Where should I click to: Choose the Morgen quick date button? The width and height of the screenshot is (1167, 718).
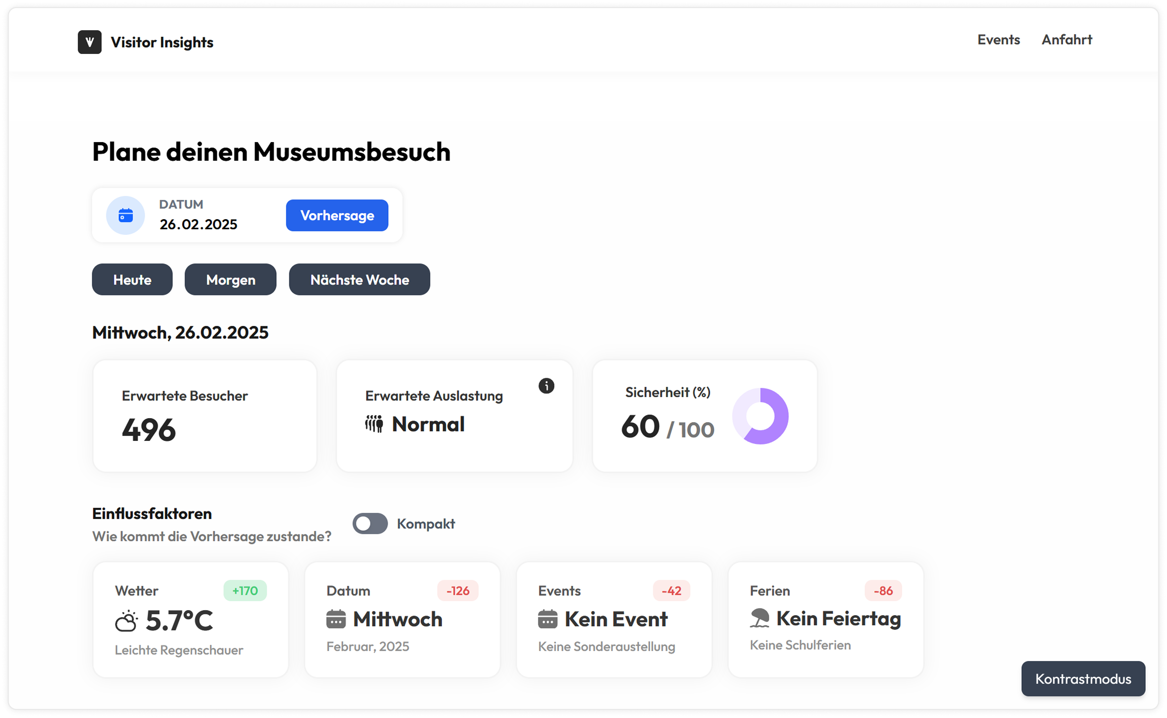(230, 280)
